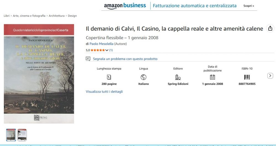Open the single review count link
The height and width of the screenshot is (146, 276).
click(111, 50)
